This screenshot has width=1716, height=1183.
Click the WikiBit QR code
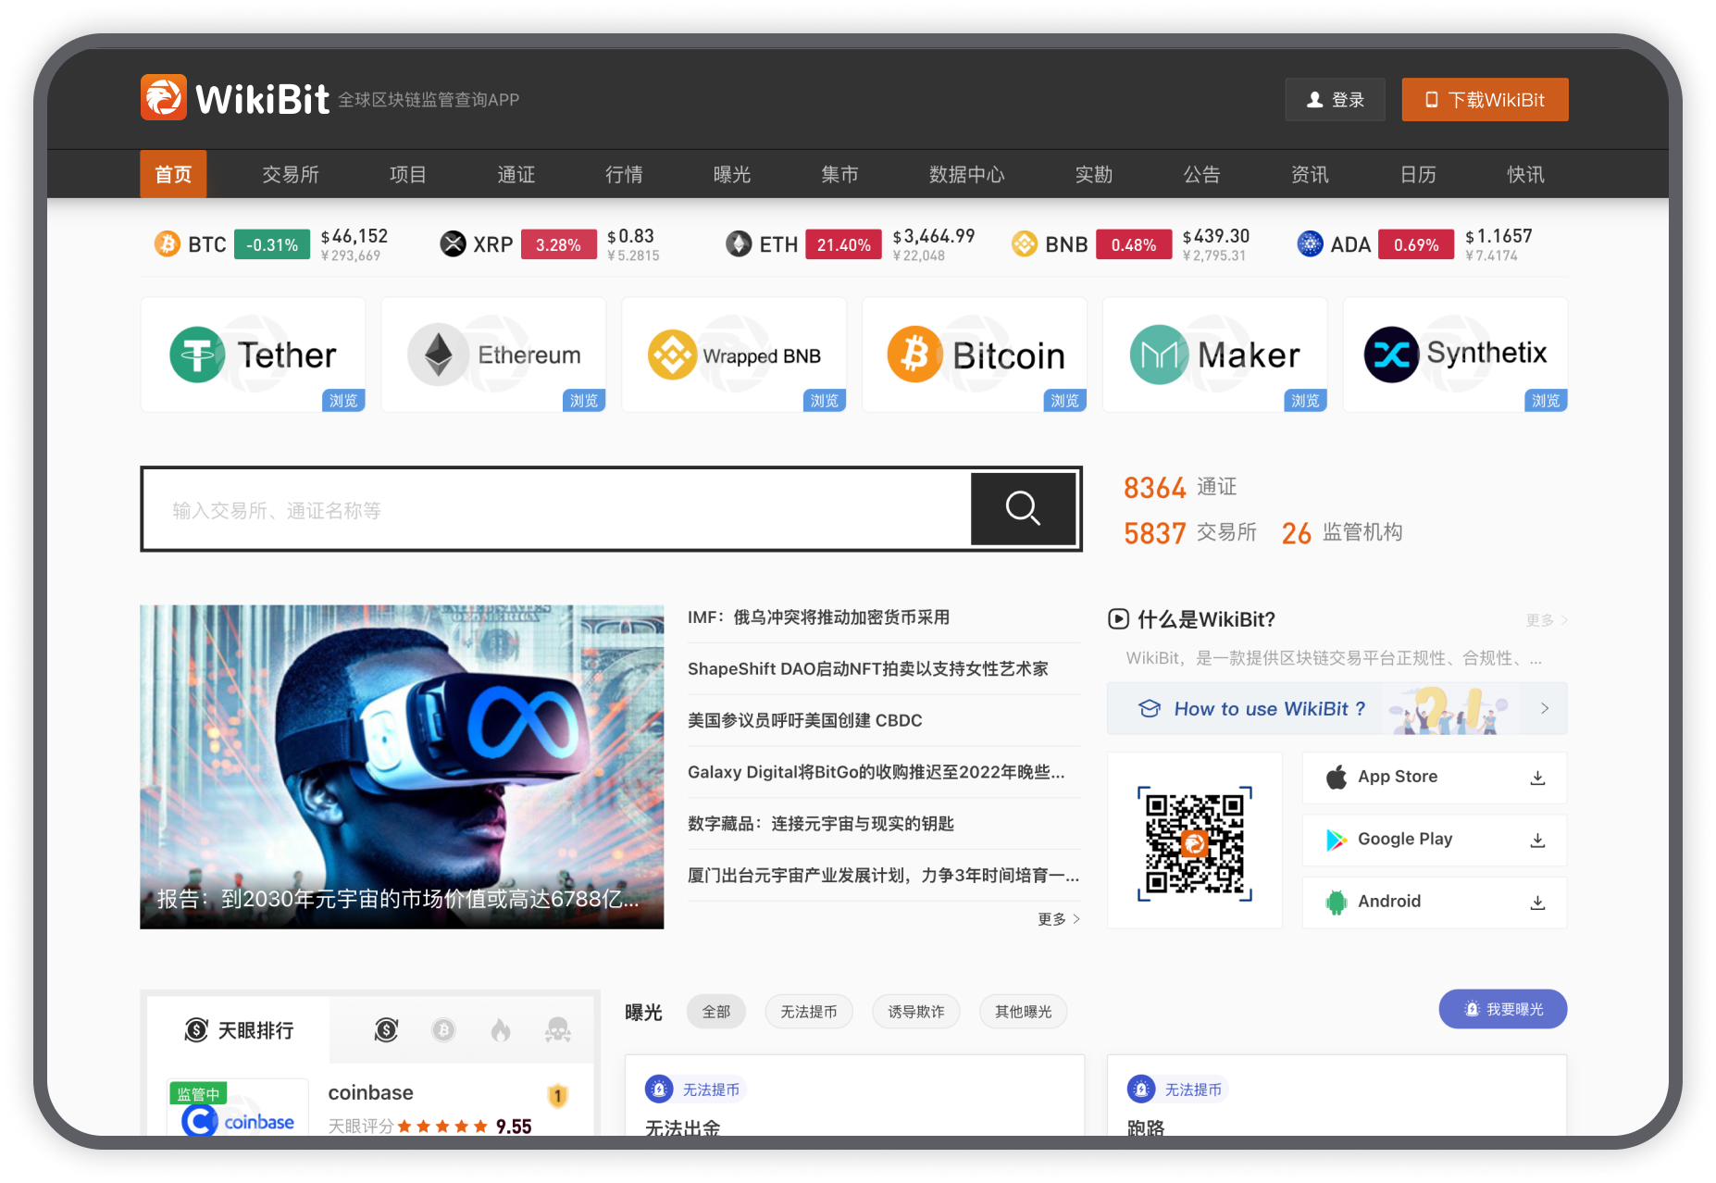[1194, 843]
